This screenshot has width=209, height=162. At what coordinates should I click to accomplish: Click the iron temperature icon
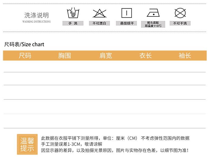[x=153, y=13]
